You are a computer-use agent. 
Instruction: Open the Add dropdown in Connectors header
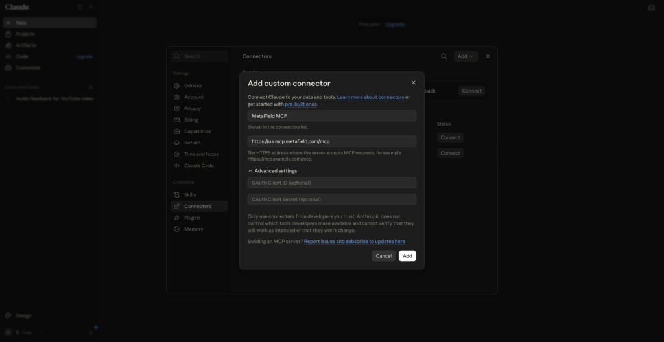point(466,56)
